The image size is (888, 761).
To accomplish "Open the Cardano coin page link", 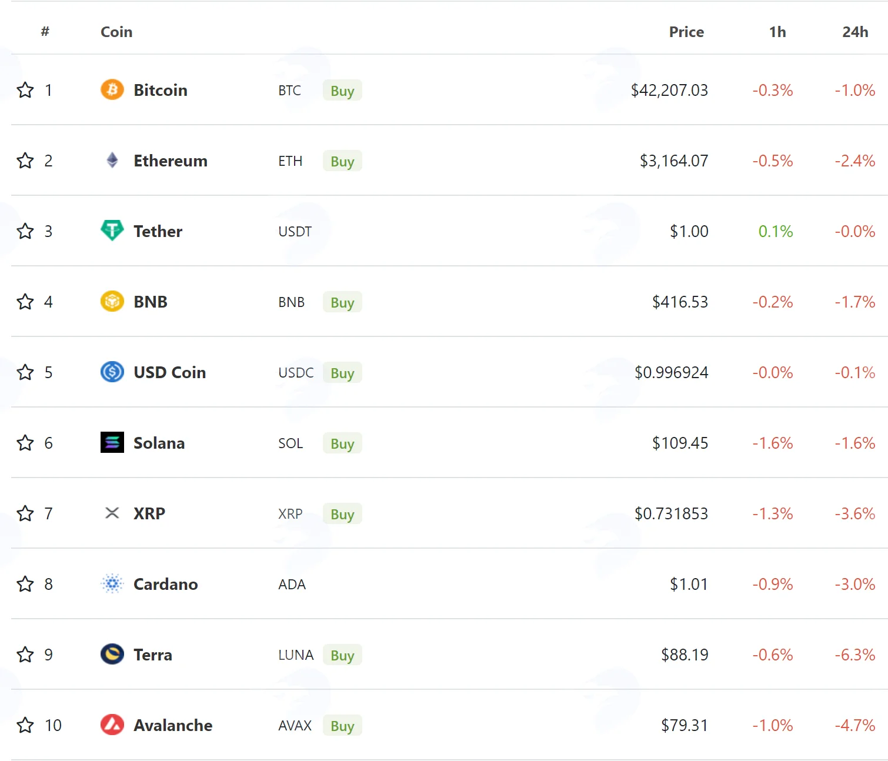I will click(165, 584).
